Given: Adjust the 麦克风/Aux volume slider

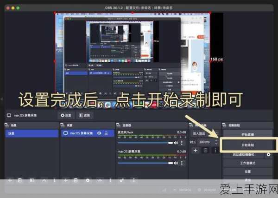Looking at the screenshot, I should click(145, 143).
